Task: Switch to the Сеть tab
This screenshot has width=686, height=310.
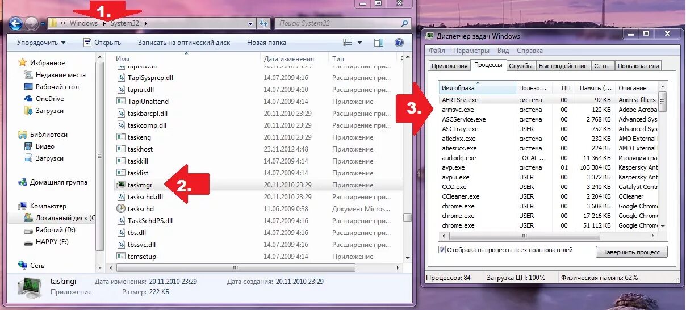Action: tap(601, 66)
